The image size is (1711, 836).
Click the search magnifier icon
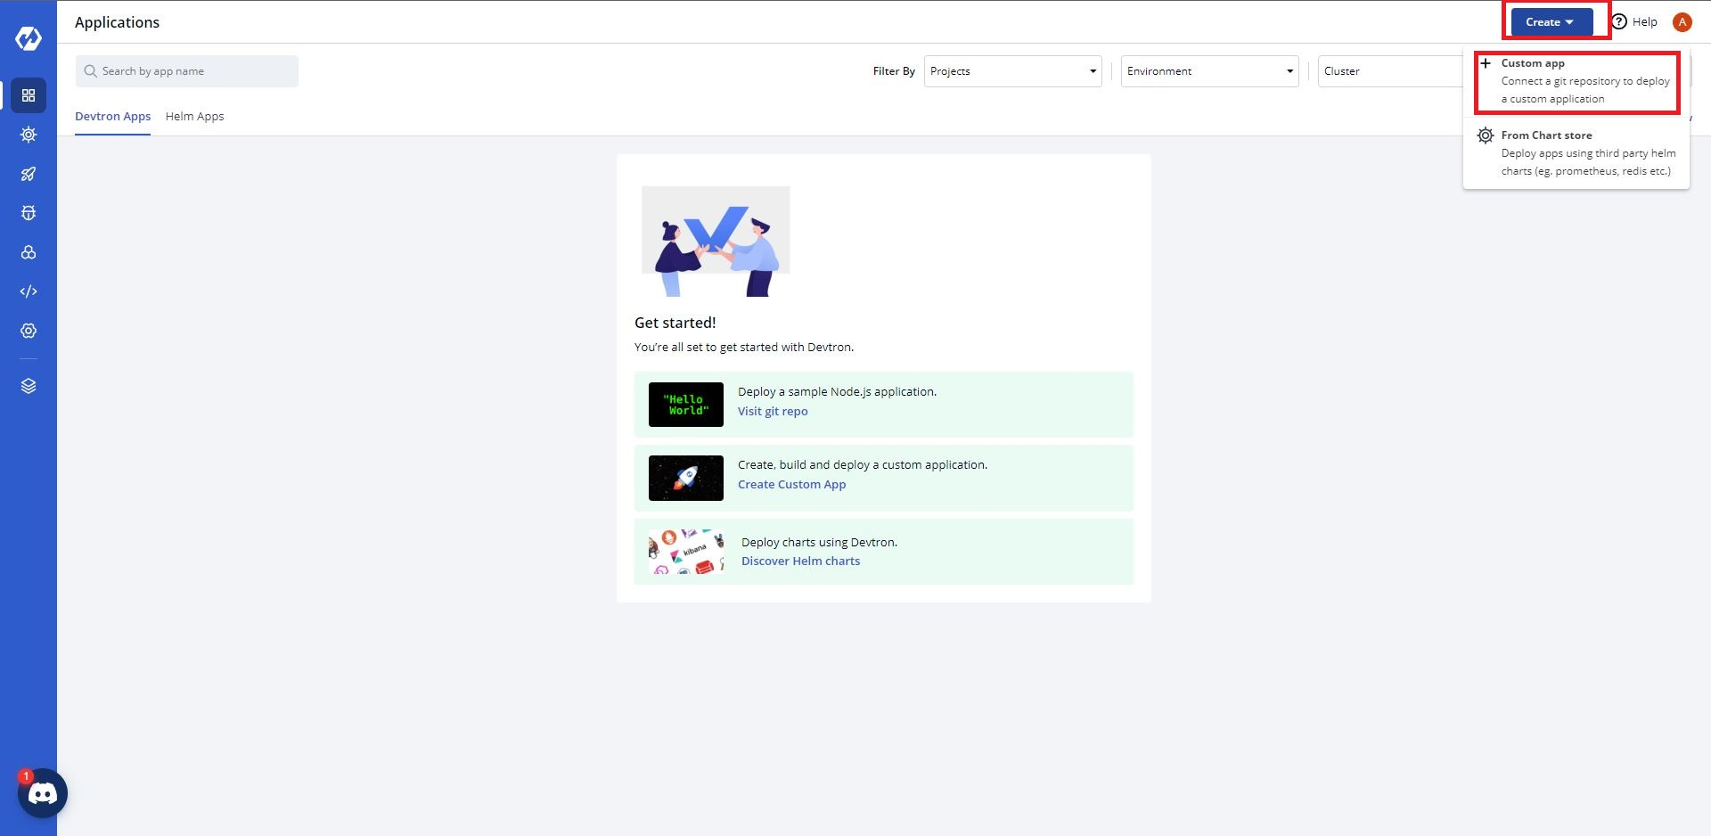90,71
